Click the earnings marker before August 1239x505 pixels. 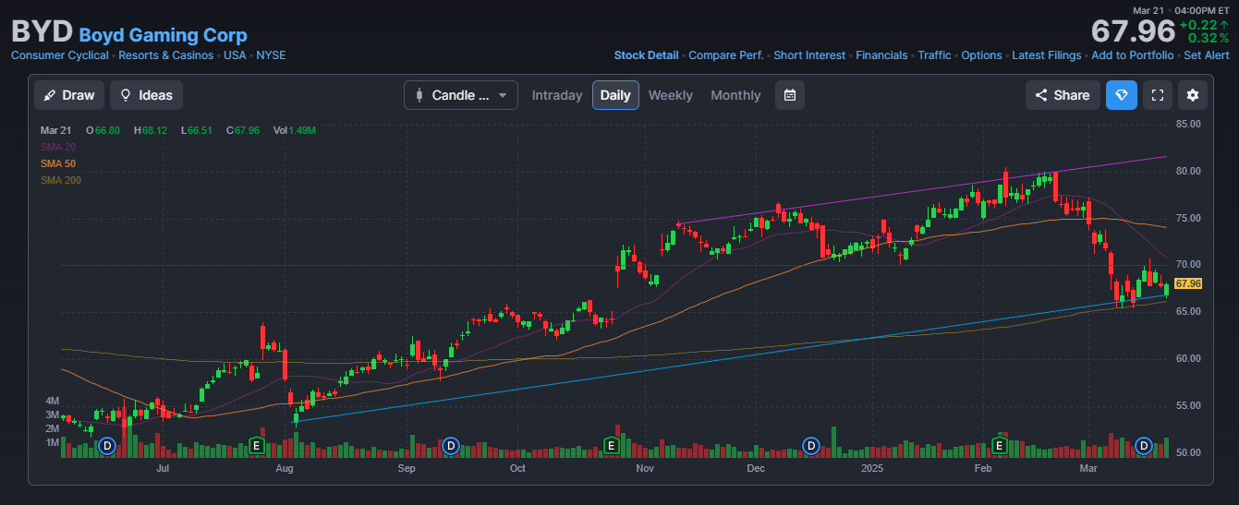258,446
